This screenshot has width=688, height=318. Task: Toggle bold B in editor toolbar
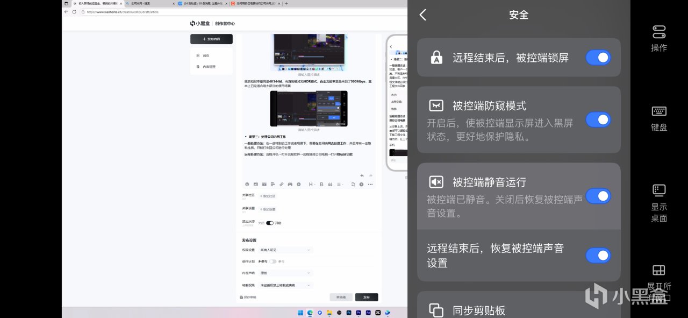click(x=321, y=184)
